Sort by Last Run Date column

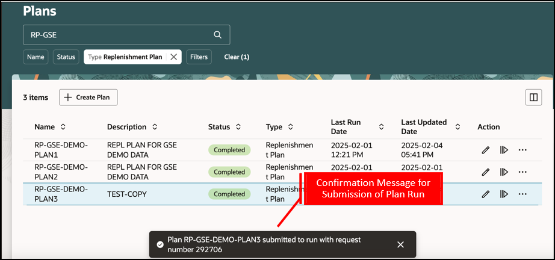[381, 126]
